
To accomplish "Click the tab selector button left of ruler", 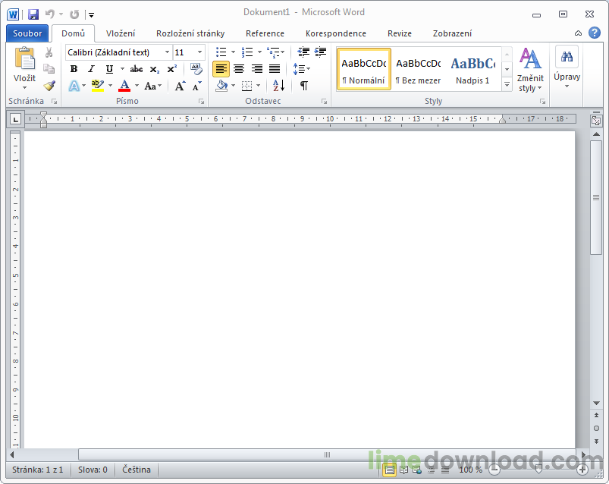I will coord(15,119).
